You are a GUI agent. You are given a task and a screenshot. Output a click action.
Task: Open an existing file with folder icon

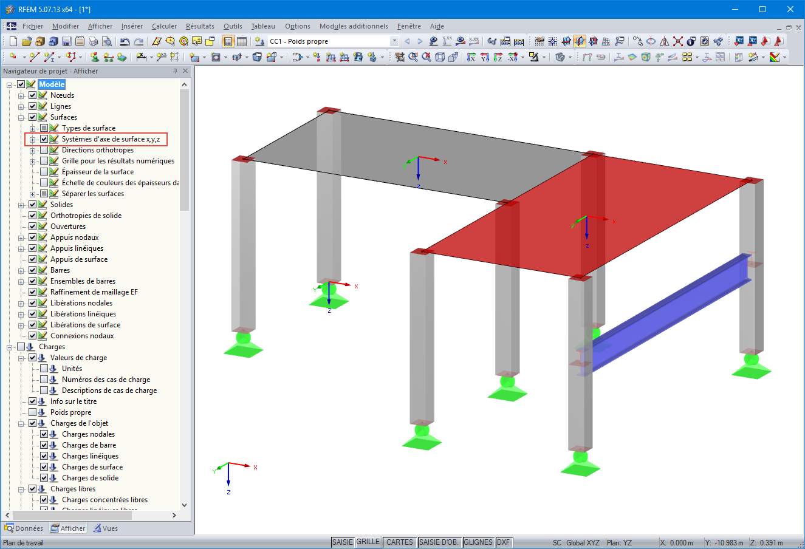[x=26, y=41]
